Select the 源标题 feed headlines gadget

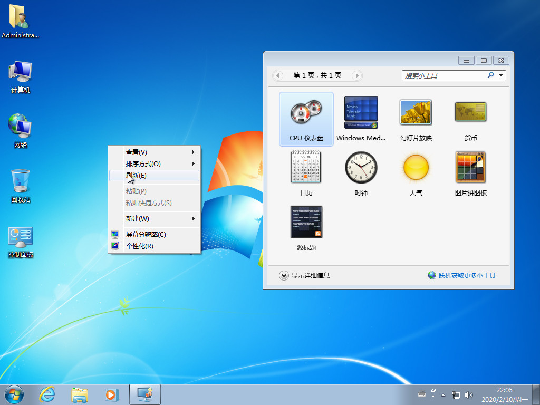pyautogui.click(x=306, y=222)
